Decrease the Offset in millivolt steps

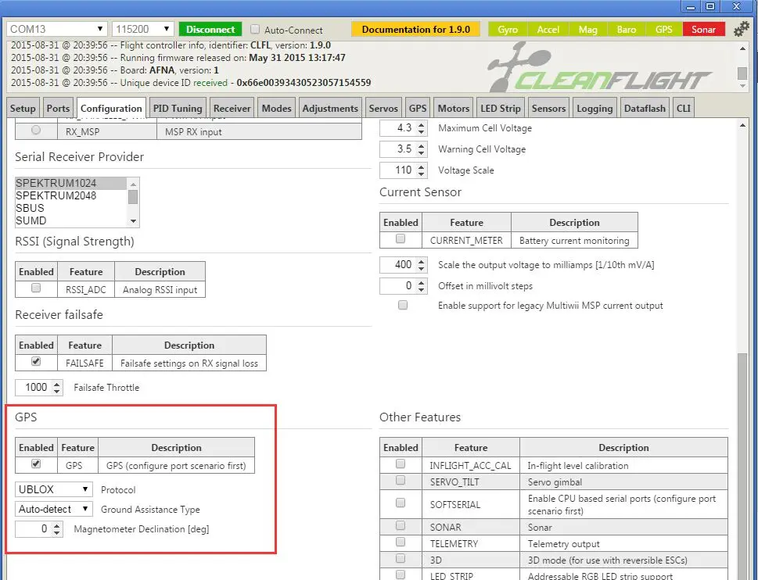[x=422, y=289]
